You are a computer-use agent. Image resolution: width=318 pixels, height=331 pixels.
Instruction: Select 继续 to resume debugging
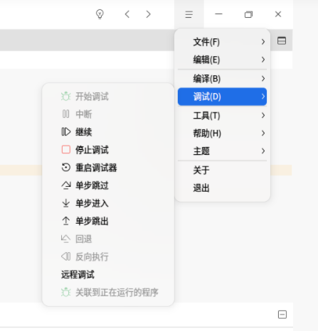(x=108, y=132)
